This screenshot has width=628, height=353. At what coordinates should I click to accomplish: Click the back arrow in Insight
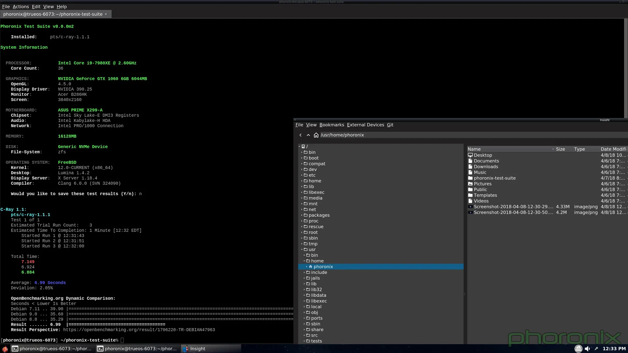[x=300, y=135]
